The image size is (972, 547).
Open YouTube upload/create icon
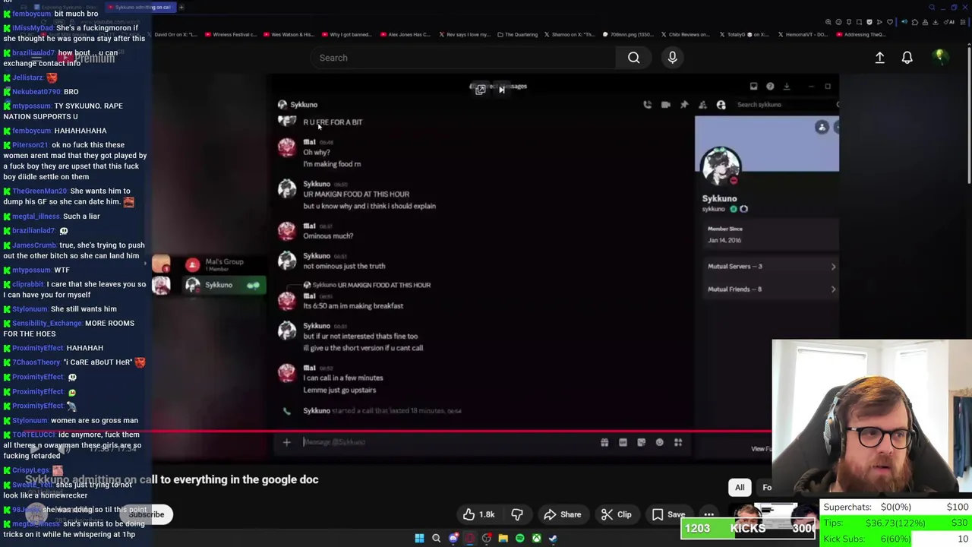pyautogui.click(x=879, y=58)
